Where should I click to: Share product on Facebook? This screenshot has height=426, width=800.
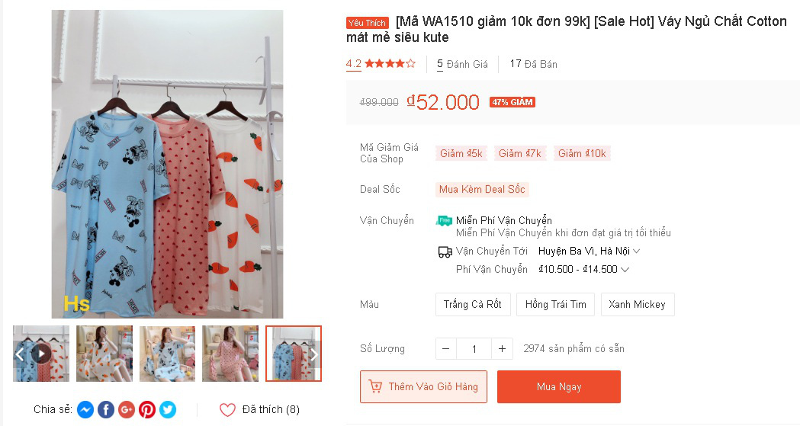(x=106, y=410)
